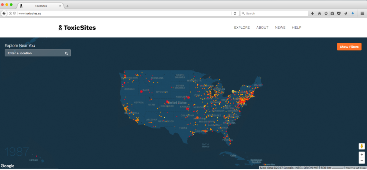Click the WYOMING state label
The image size is (367, 170).
[162, 92]
